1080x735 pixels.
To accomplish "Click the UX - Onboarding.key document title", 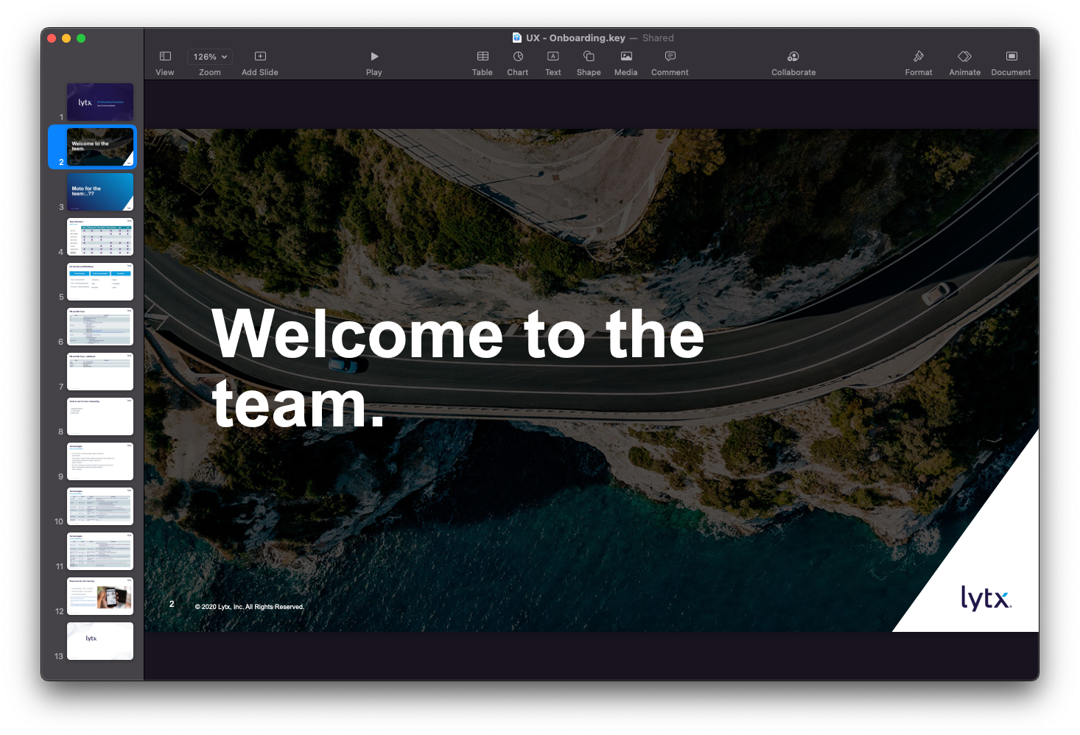I will click(575, 38).
